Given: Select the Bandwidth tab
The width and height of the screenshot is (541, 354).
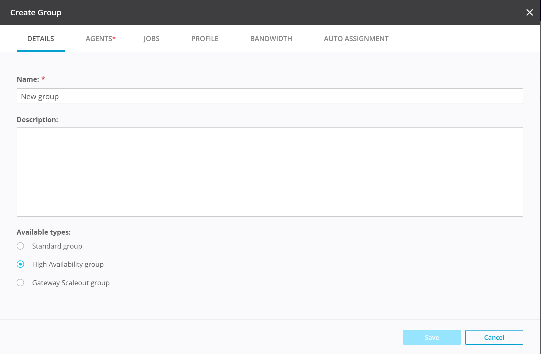Looking at the screenshot, I should click(271, 39).
